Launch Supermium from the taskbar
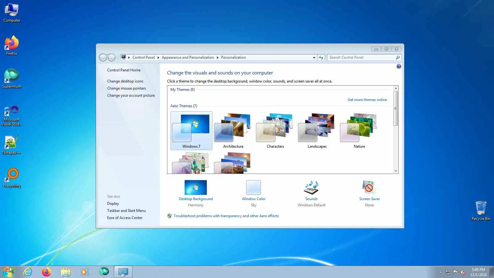Image resolution: width=494 pixels, height=278 pixels. [x=104, y=272]
